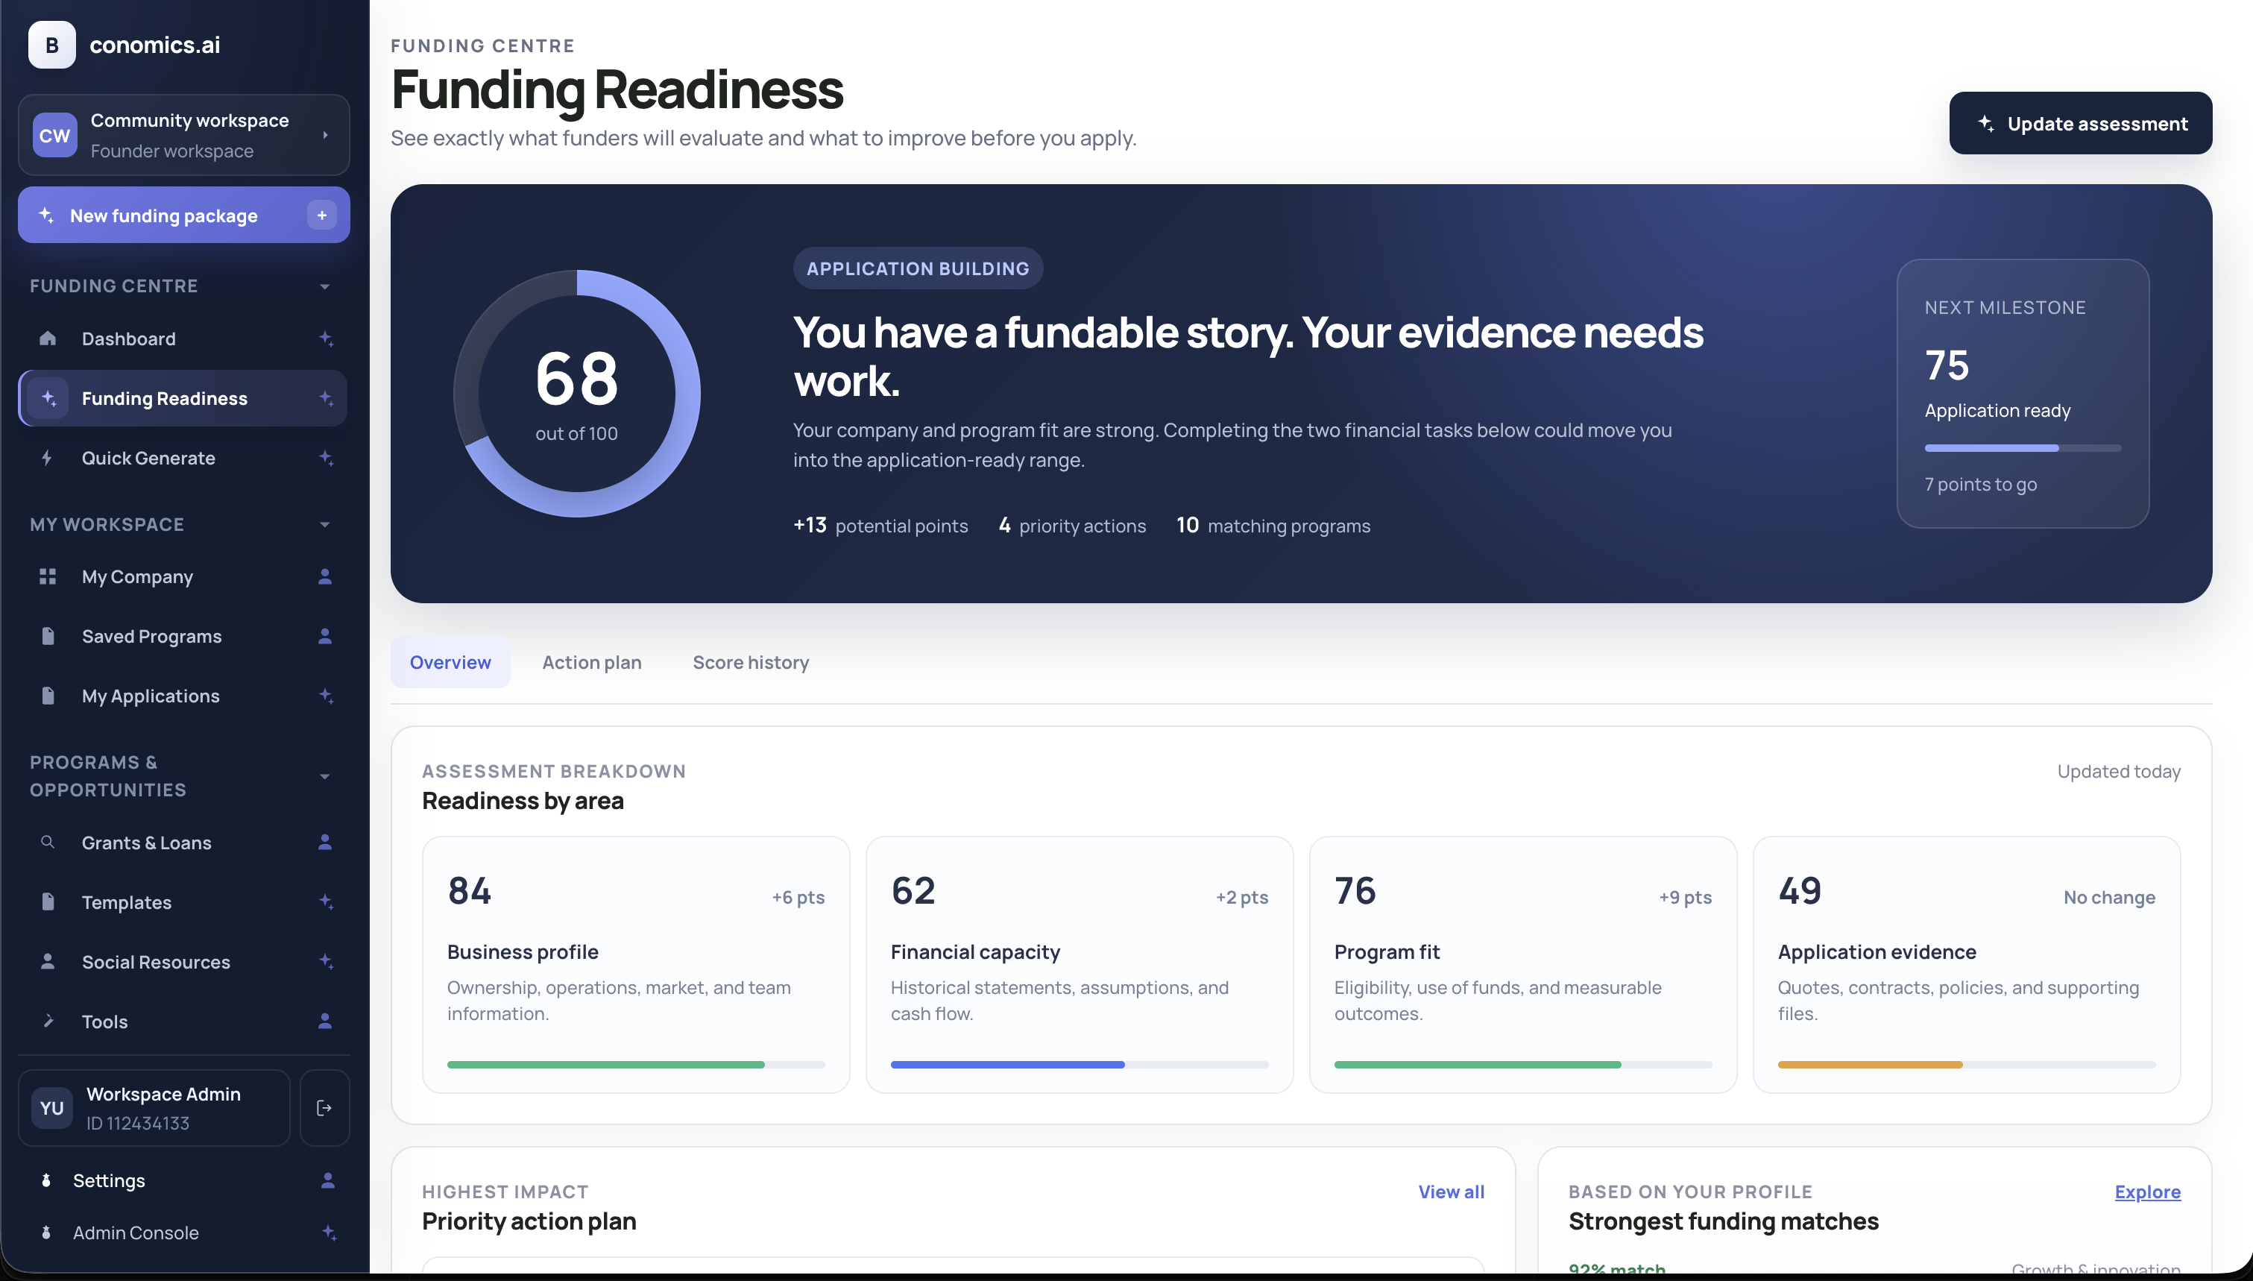Open the Admin Console
2253x1281 pixels.
[x=183, y=1233]
